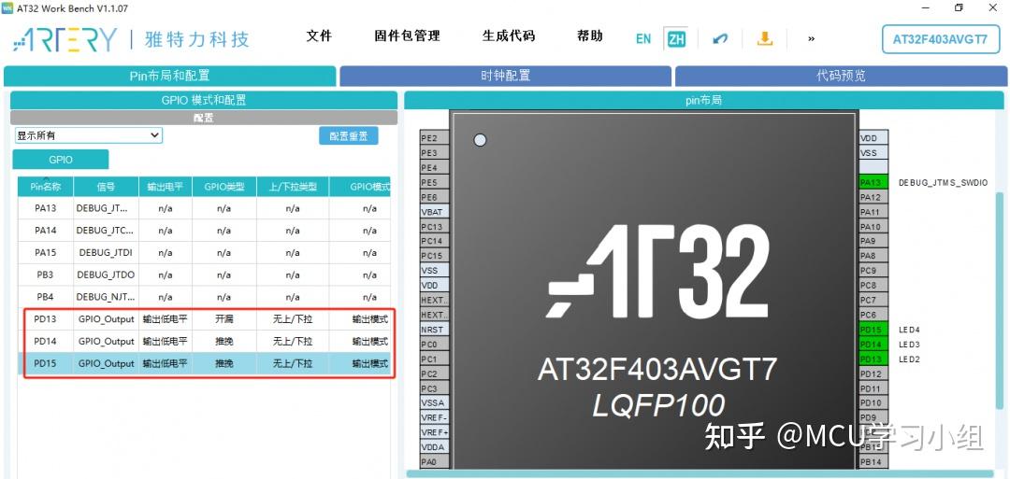
Task: Open the 显示所有 filter dropdown
Action: 88,135
